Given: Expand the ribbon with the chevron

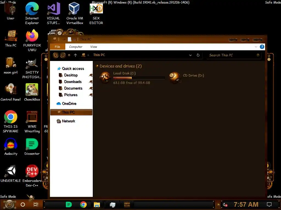Looking at the screenshot, I should [256, 47].
